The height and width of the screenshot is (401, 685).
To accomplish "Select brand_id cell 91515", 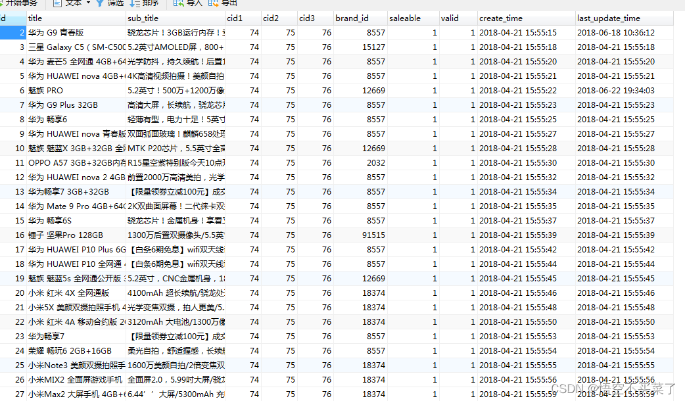I will click(360, 235).
